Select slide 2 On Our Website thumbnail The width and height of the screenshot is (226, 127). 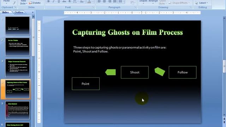point(17,47)
